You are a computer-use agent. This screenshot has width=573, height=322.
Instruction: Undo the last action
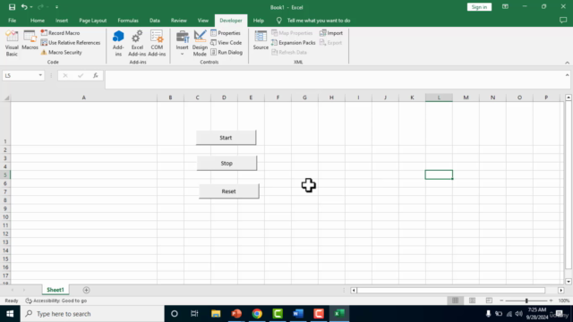coord(24,7)
